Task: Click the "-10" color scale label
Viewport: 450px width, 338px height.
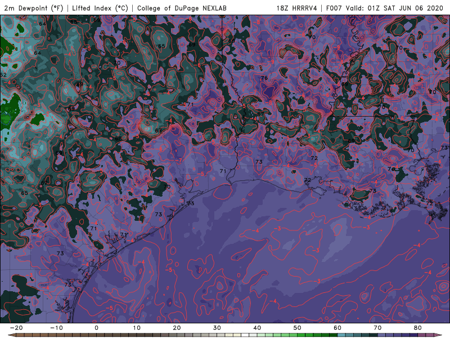Action: point(56,328)
